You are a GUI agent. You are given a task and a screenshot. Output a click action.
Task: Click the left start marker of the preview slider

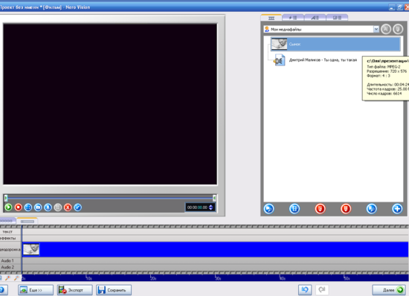(x=6, y=199)
